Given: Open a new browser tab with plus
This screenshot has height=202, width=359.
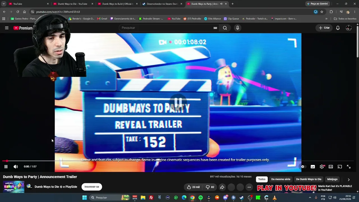Looking at the screenshot, I should [x=233, y=4].
